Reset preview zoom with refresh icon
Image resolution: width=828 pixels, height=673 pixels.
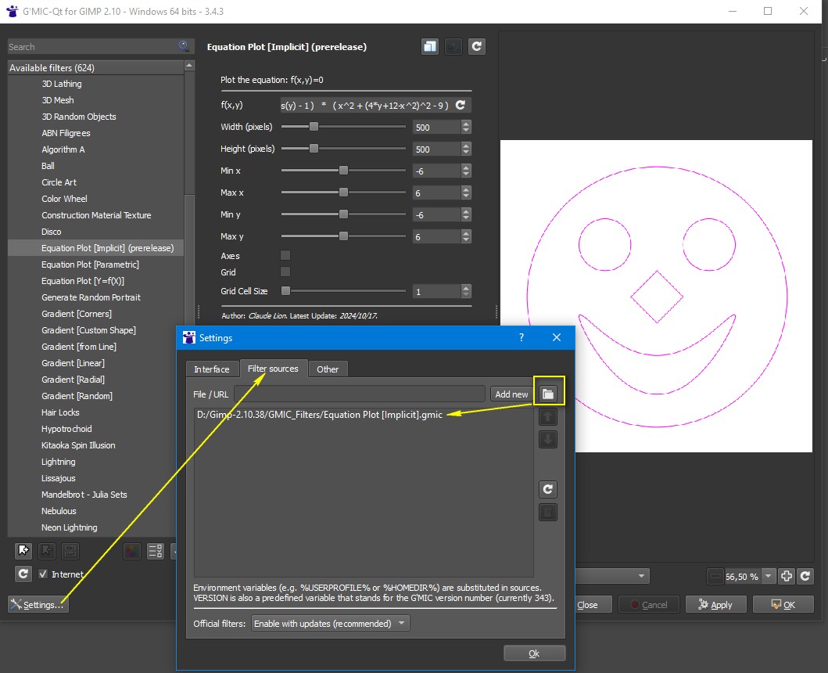(805, 576)
